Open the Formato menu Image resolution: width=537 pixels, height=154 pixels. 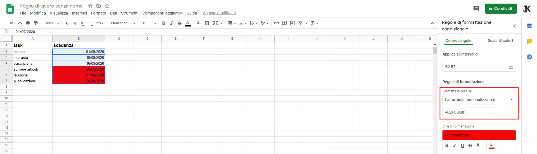(x=98, y=13)
